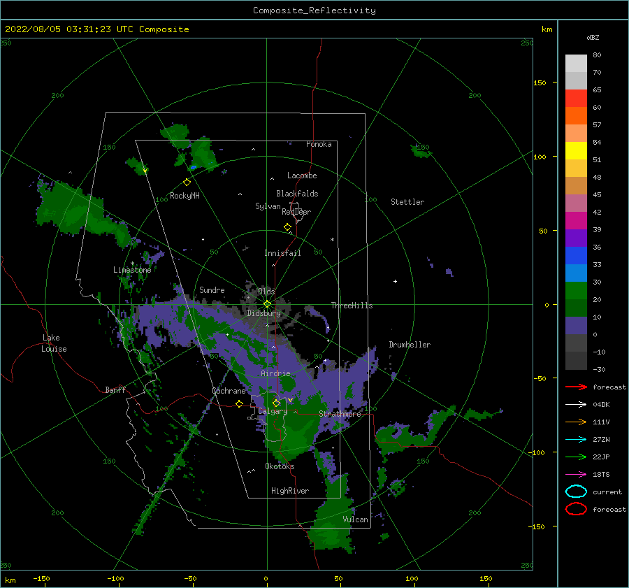The image size is (629, 588).
Task: Click the Blackfalds town label
Action: pos(297,194)
